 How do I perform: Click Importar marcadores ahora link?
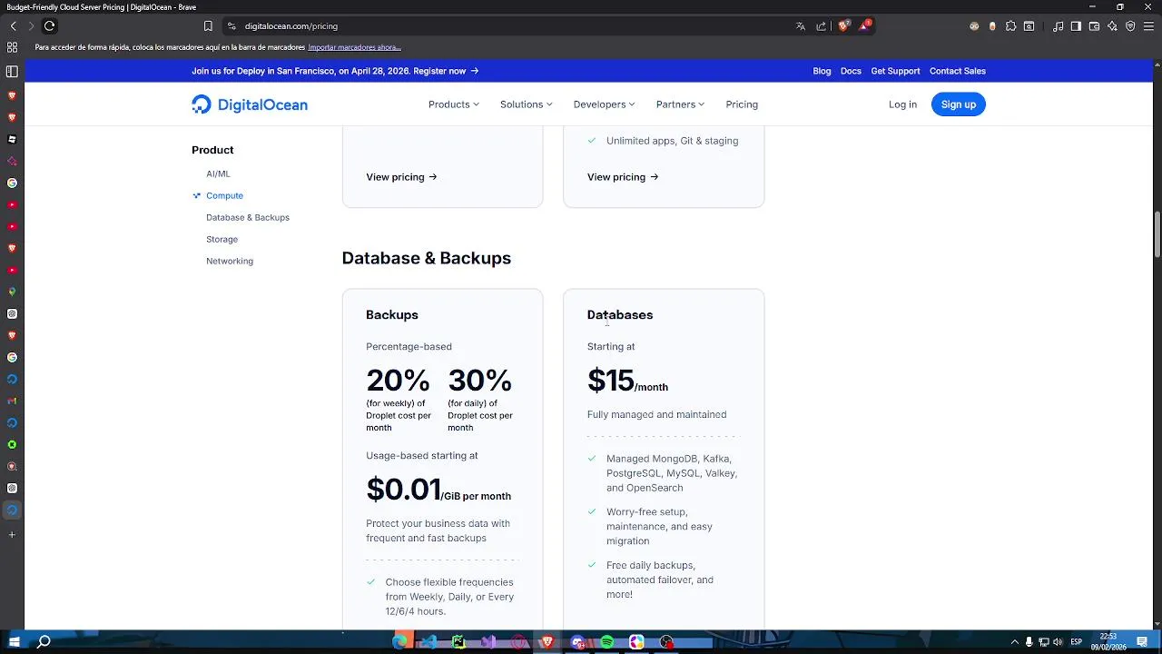pos(354,47)
